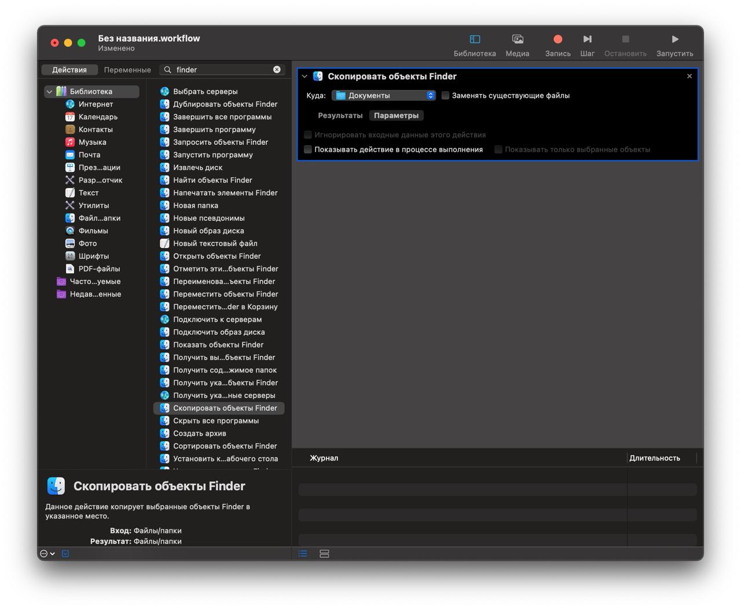
Task: Select Дублировать объекты Finder action
Action: click(x=225, y=104)
